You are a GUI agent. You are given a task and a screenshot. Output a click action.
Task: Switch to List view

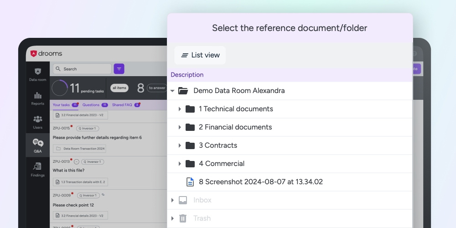click(x=200, y=55)
